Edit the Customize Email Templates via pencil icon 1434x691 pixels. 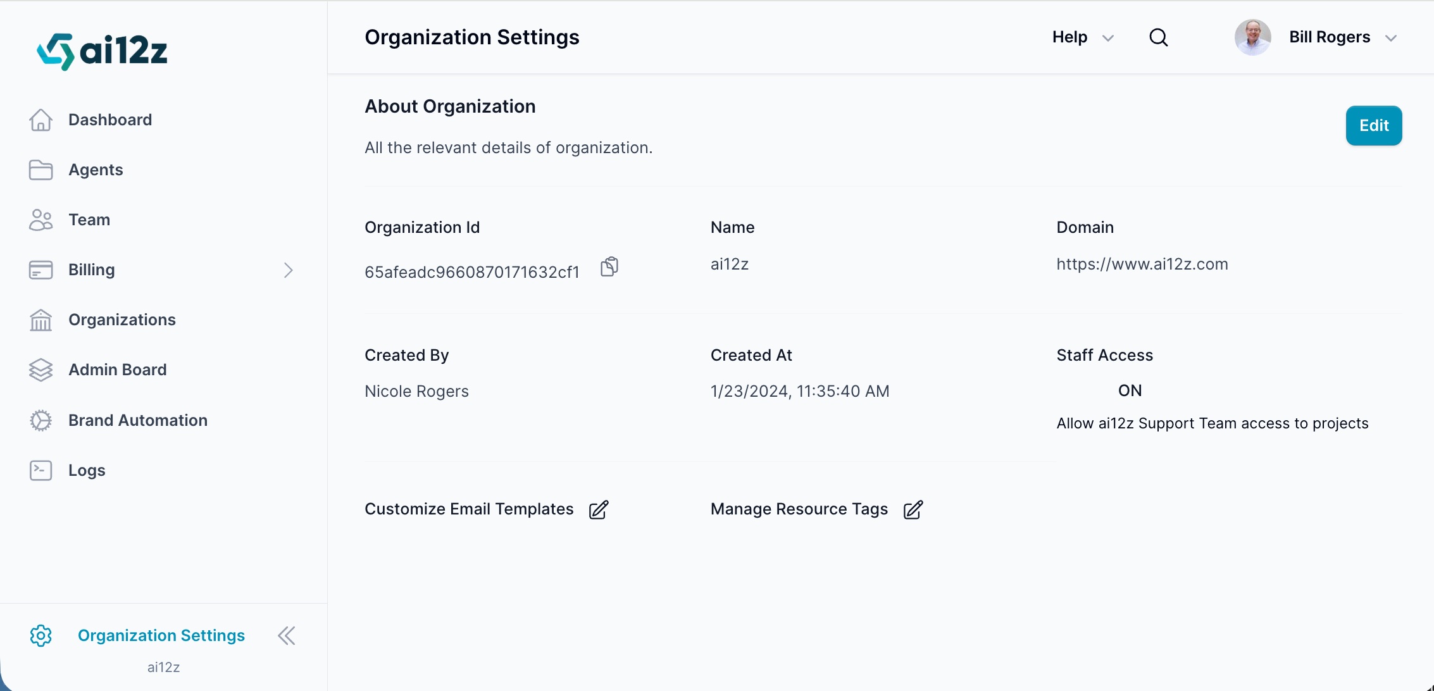(x=598, y=510)
